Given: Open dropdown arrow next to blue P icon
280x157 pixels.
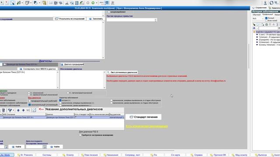Looking at the screenshot, I should click(x=39, y=3).
